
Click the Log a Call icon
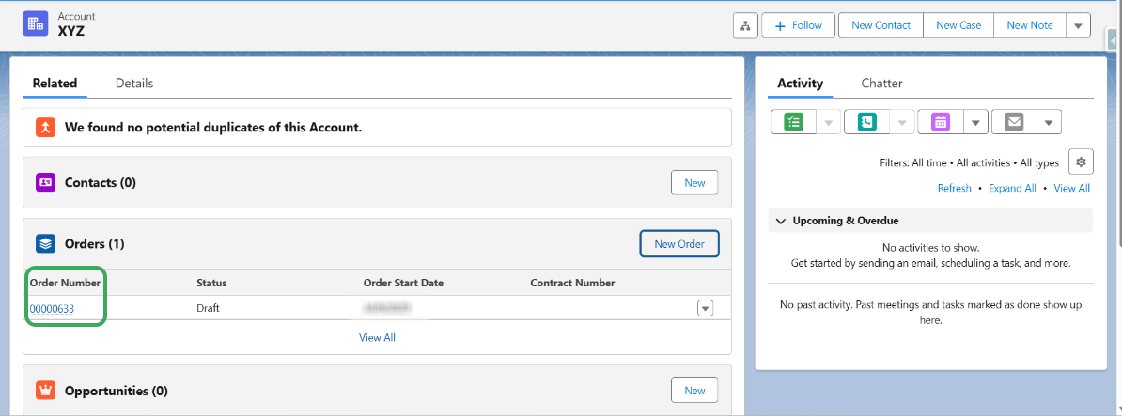(867, 122)
